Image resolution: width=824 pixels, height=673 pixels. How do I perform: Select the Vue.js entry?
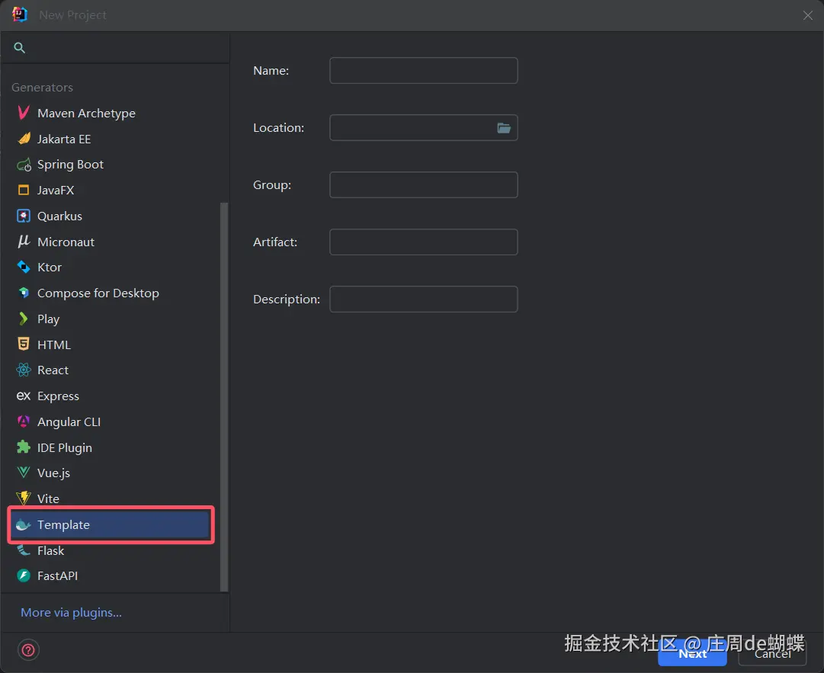(x=111, y=473)
